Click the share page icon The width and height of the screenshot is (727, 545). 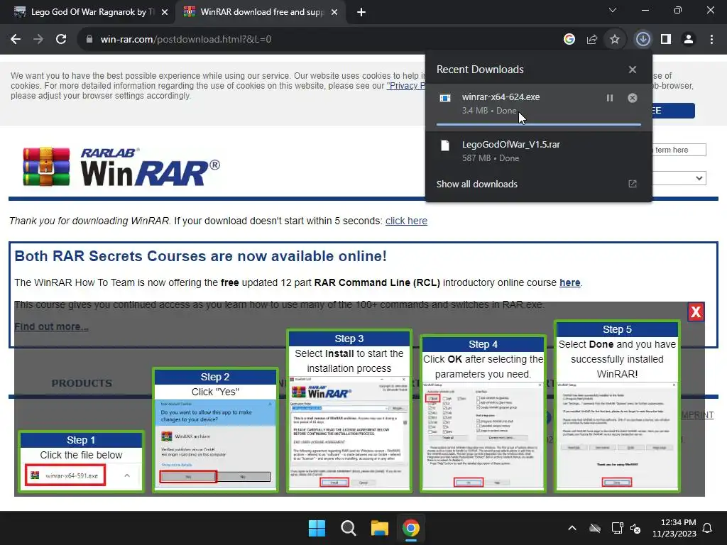592,40
